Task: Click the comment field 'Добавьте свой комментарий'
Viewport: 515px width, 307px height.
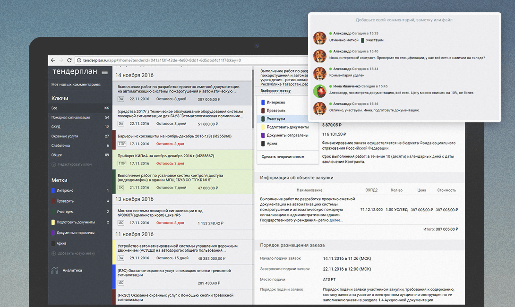Action: pos(404,20)
